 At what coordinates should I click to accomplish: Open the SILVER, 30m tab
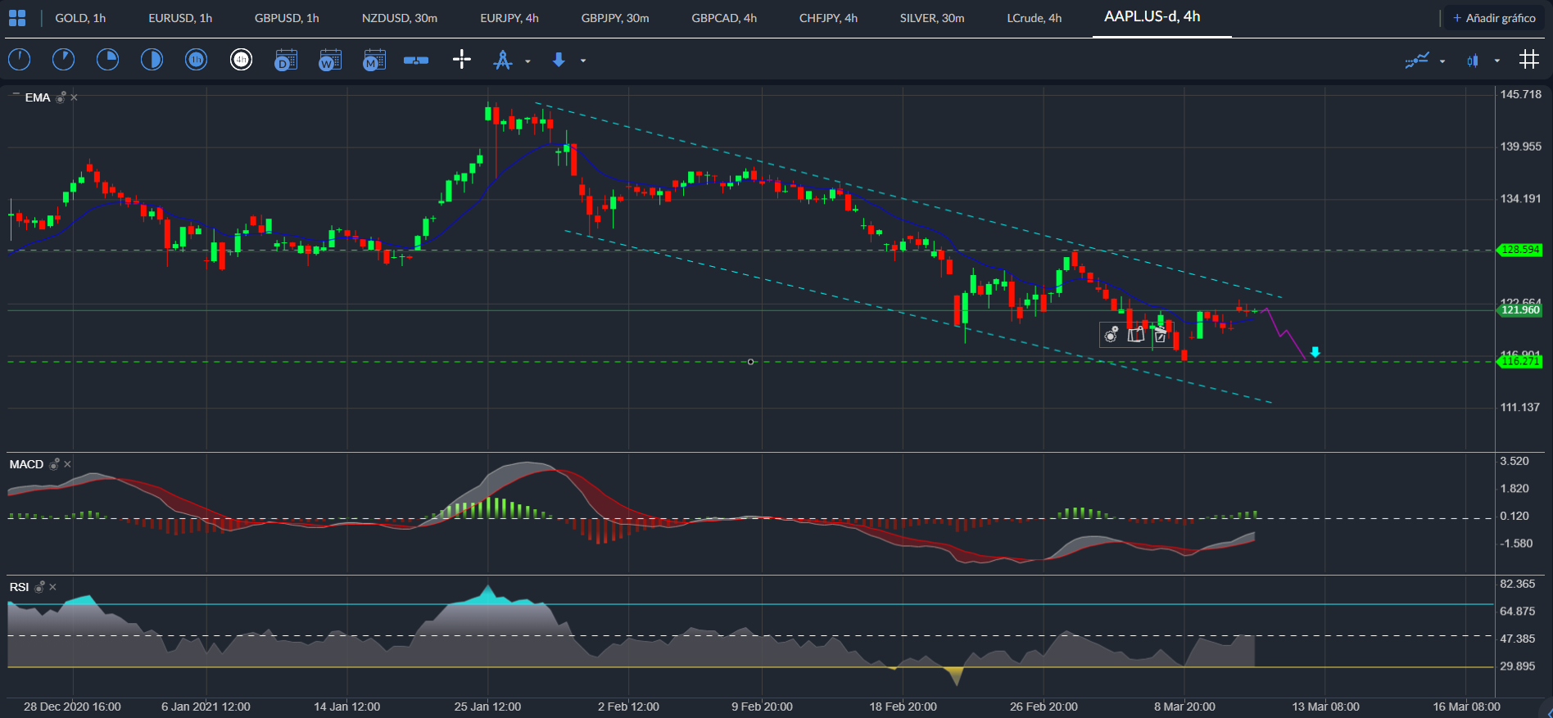click(x=932, y=18)
